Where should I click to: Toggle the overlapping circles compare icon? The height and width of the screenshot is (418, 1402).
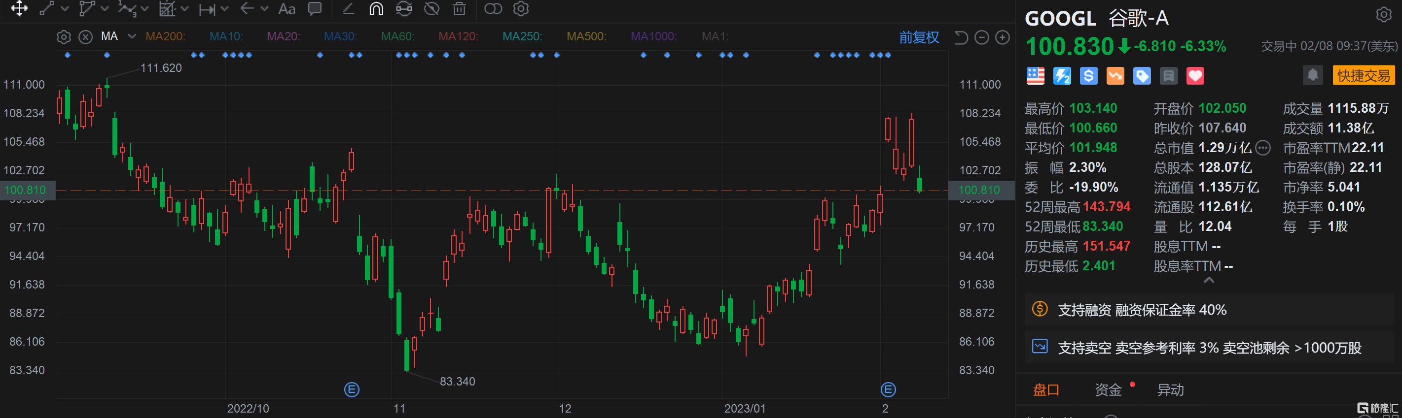click(x=493, y=9)
